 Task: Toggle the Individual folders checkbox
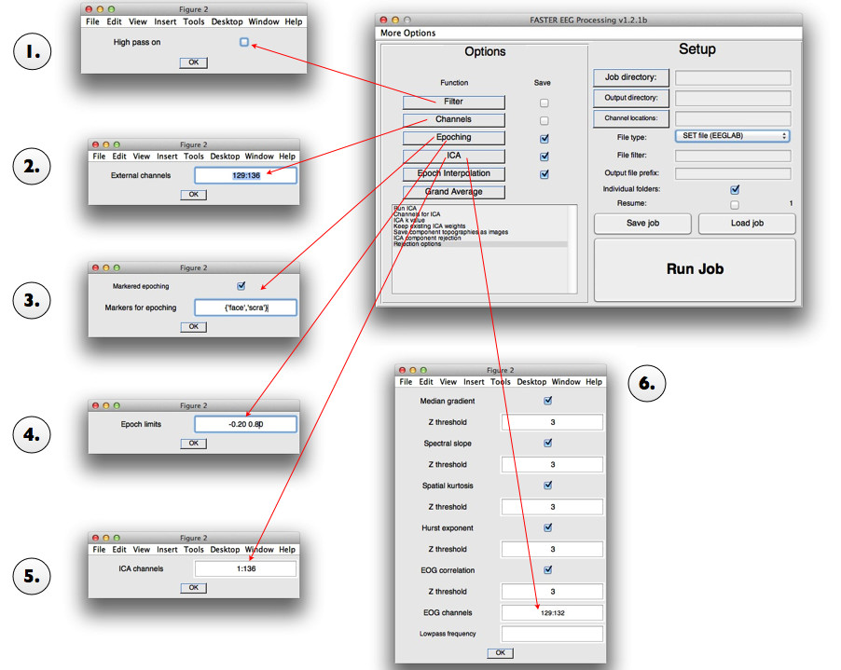pyautogui.click(x=735, y=190)
